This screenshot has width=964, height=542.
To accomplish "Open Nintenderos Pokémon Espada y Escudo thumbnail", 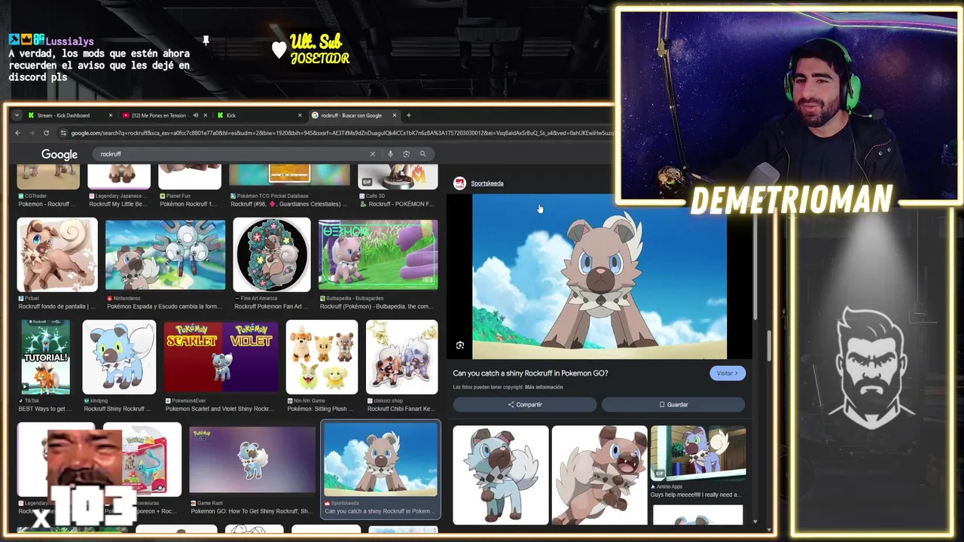I will (165, 254).
